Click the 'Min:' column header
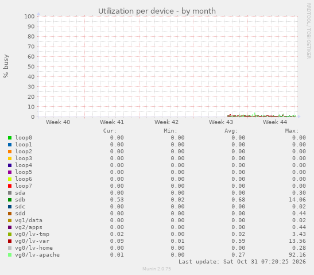The width and height of the screenshot is (314, 275). coord(170,131)
